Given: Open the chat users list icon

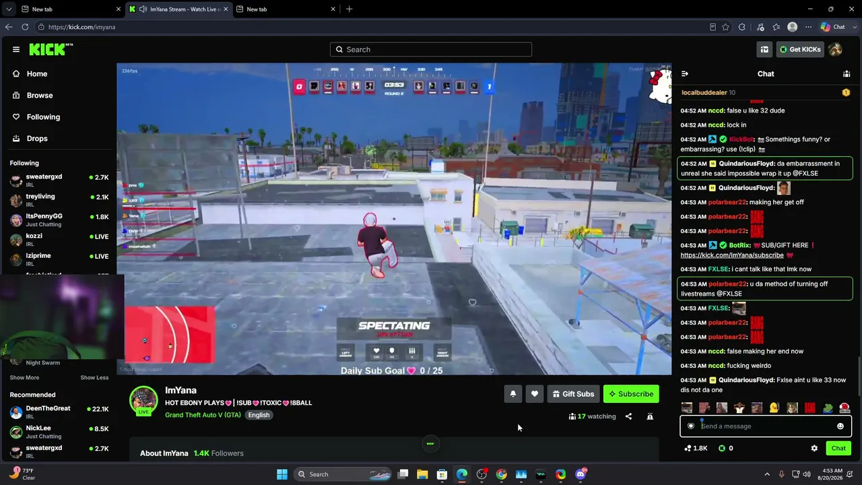Looking at the screenshot, I should coord(847,74).
